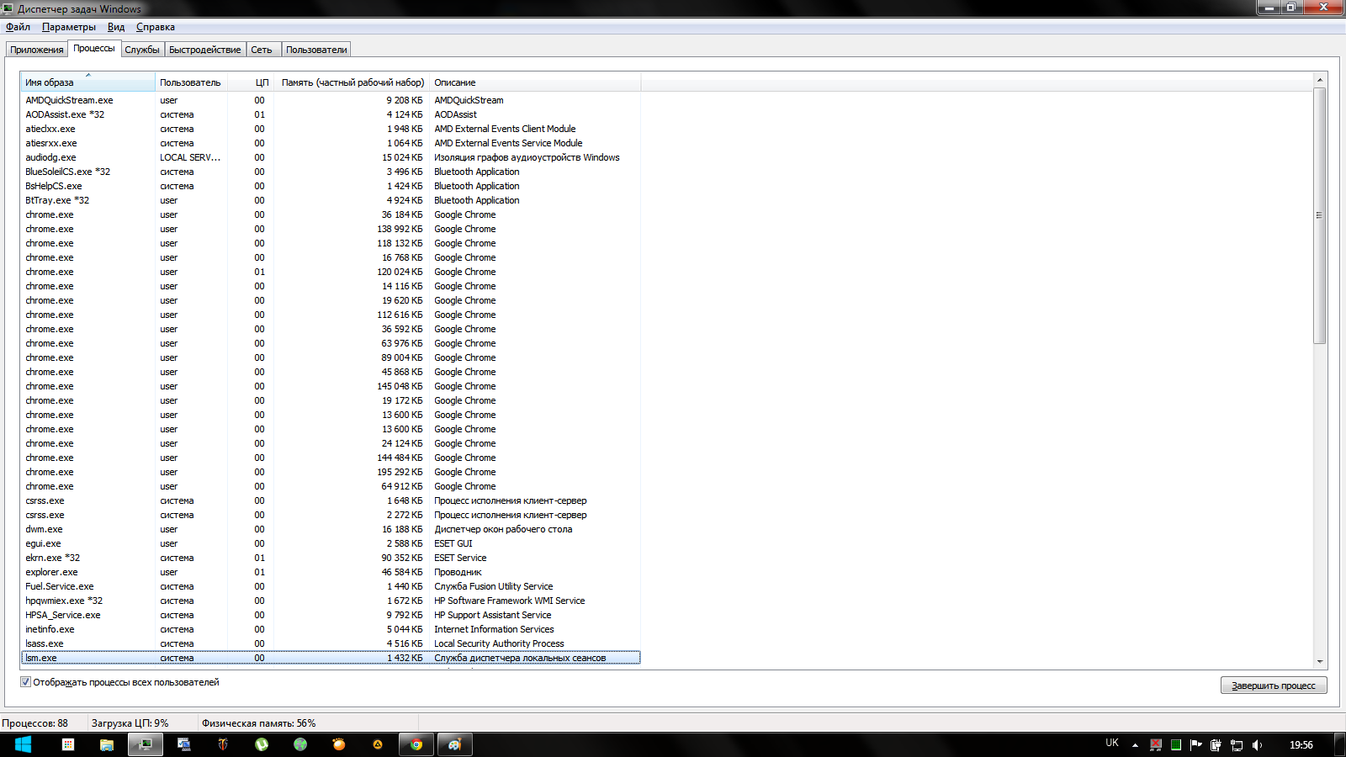Click the Завершить процесс button
This screenshot has height=757, width=1346.
[x=1273, y=686]
